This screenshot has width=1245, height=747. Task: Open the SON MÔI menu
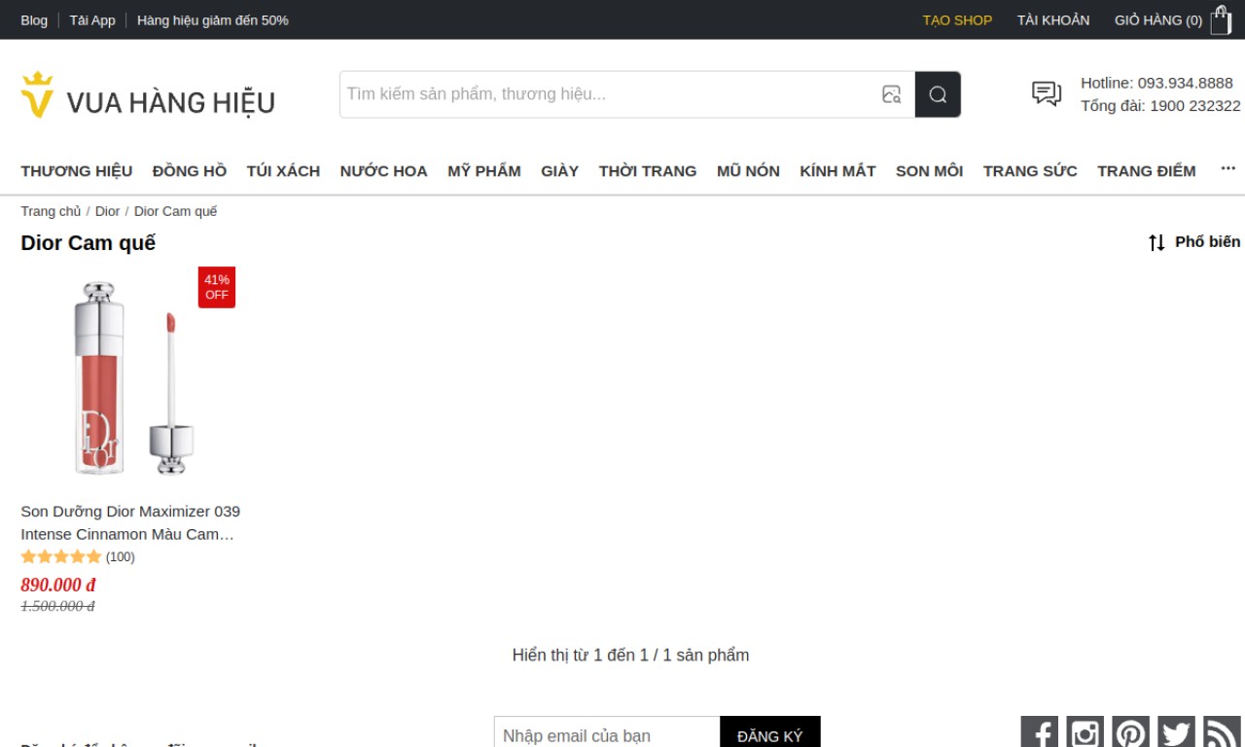tap(929, 171)
